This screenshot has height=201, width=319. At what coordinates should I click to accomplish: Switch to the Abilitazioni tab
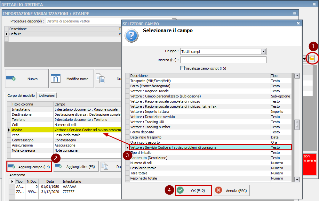tap(47, 96)
